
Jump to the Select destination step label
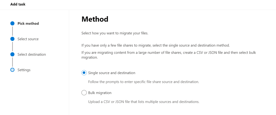click(32, 54)
